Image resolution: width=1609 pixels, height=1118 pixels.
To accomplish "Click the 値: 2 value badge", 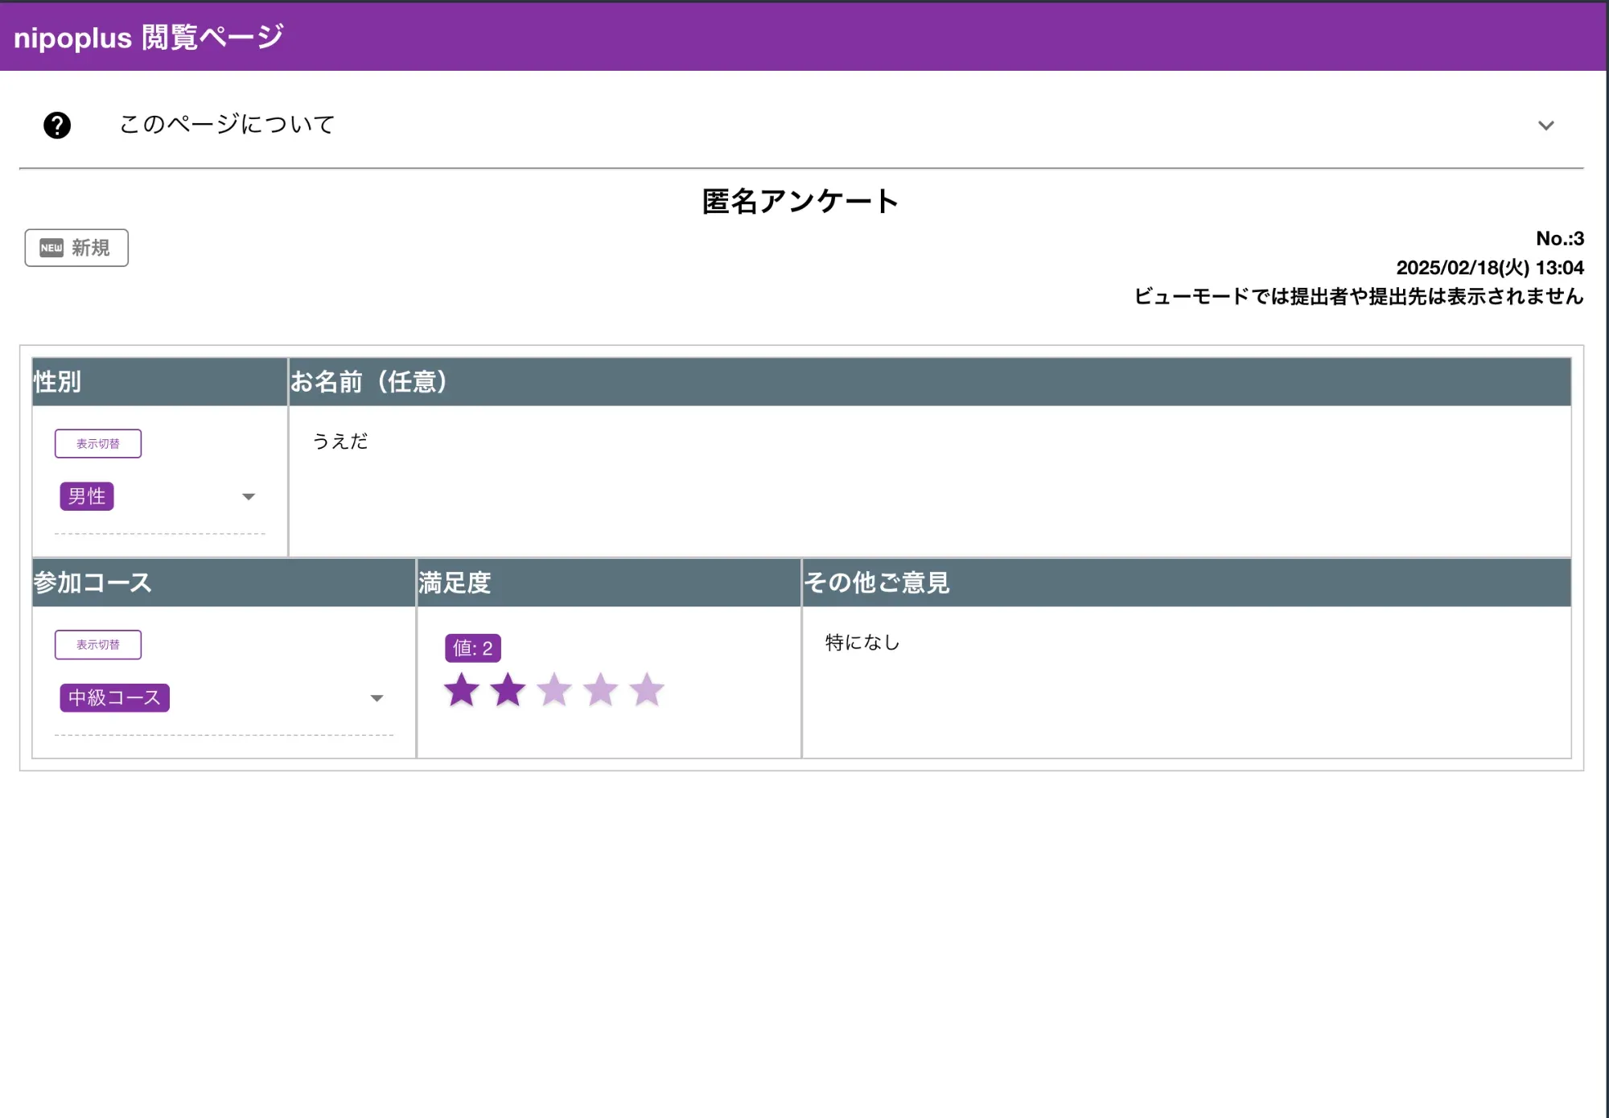I will tap(473, 646).
